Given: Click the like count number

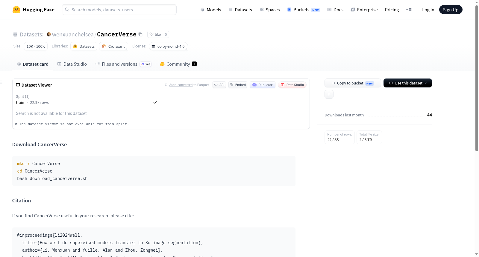Looking at the screenshot, I should [166, 34].
